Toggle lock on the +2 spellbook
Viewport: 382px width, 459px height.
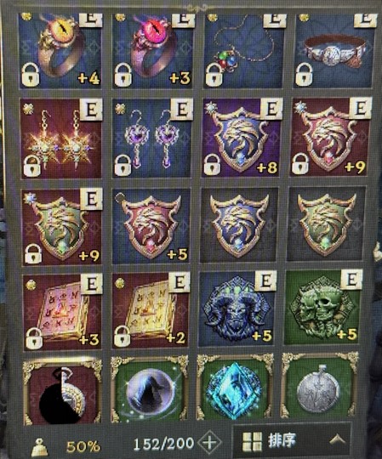(x=122, y=337)
